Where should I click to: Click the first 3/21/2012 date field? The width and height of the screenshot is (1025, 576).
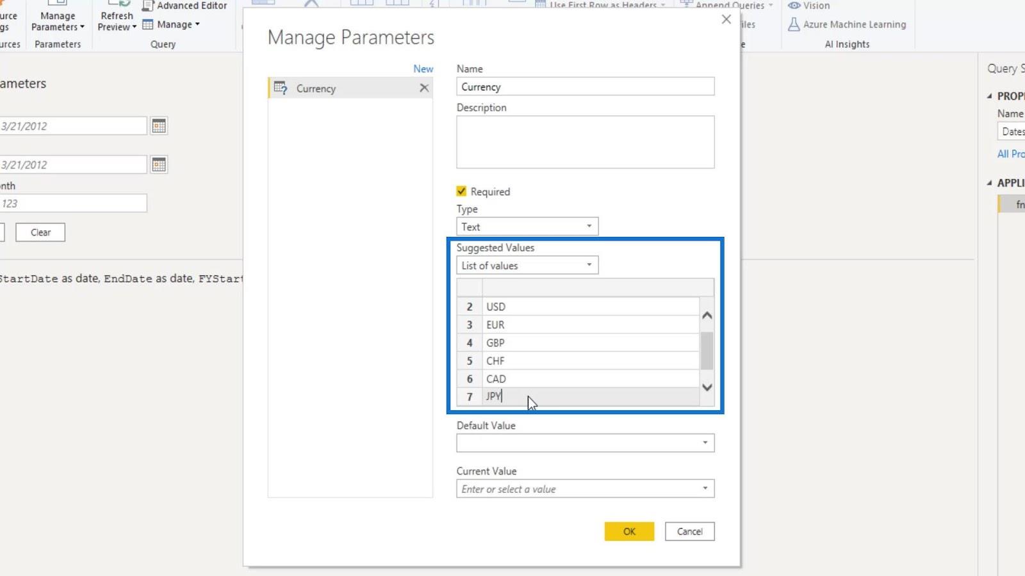coord(72,126)
